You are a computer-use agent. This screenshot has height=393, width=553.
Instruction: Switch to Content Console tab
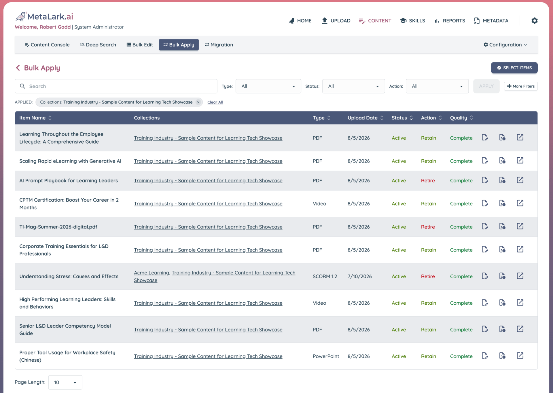(x=47, y=45)
